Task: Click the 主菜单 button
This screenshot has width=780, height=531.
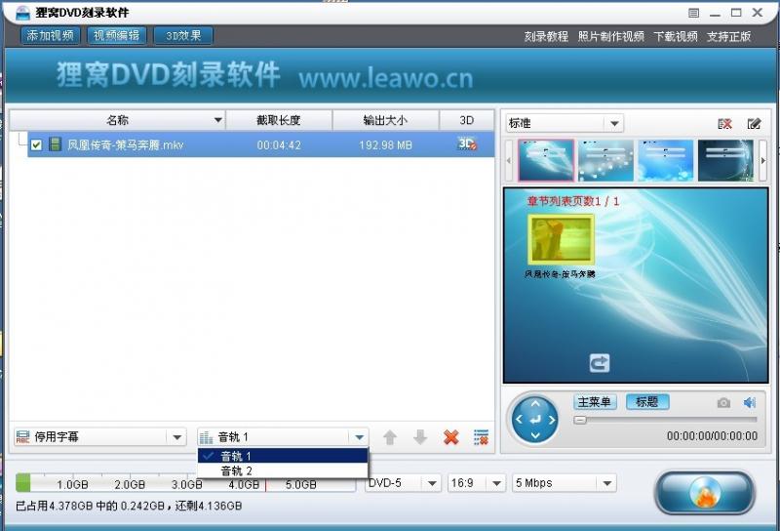Action: click(595, 401)
